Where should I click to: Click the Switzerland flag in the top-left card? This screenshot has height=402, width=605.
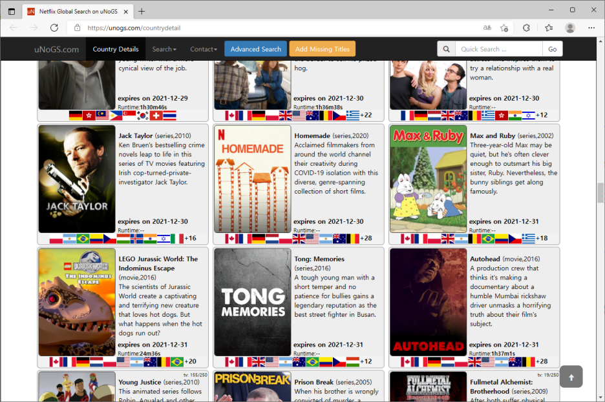tap(156, 116)
